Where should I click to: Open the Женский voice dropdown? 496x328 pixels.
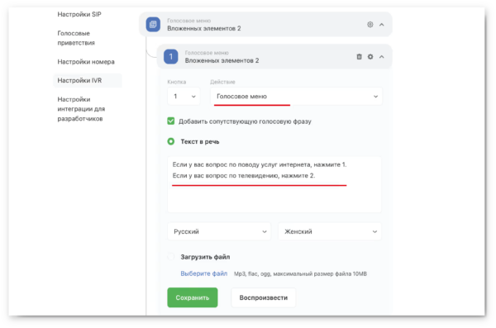coord(330,231)
